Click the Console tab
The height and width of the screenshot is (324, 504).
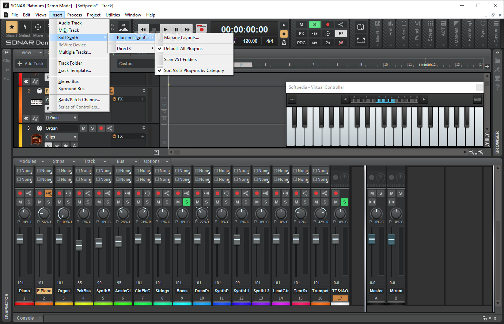(x=25, y=318)
